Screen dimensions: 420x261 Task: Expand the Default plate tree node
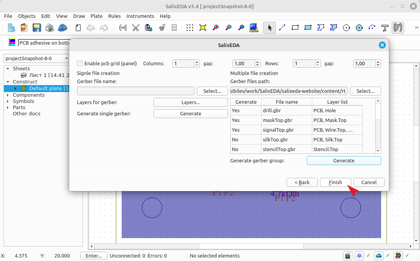15,88
